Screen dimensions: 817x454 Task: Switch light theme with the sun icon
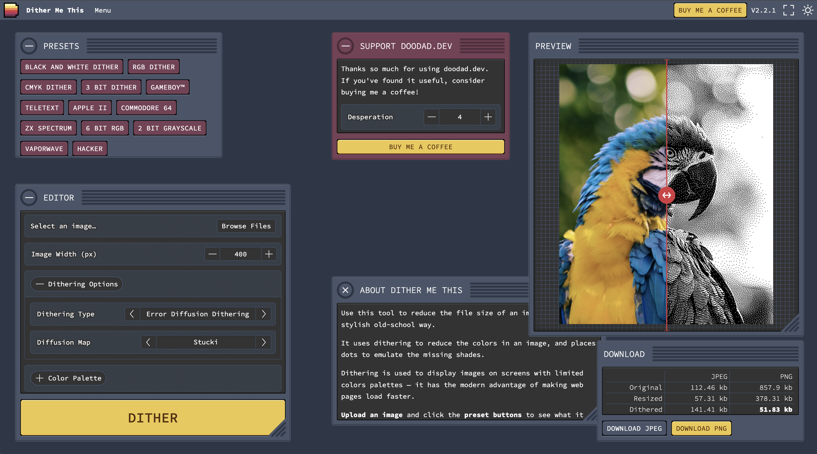(807, 10)
